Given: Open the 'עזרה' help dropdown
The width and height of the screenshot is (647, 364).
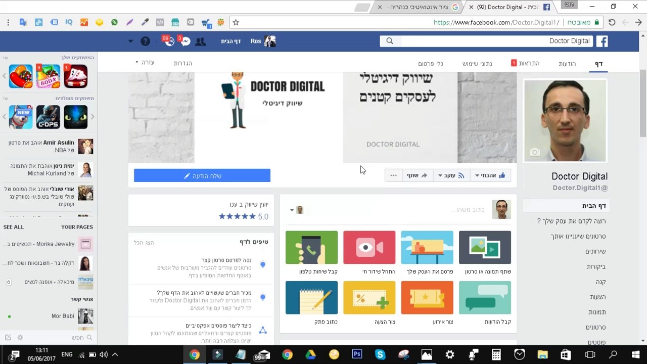Looking at the screenshot, I should [145, 63].
